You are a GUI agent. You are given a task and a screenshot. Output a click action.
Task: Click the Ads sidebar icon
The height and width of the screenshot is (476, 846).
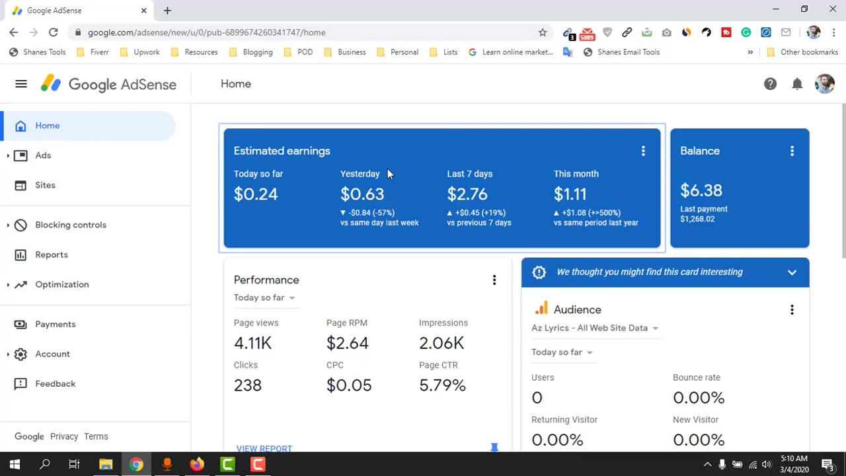[20, 155]
